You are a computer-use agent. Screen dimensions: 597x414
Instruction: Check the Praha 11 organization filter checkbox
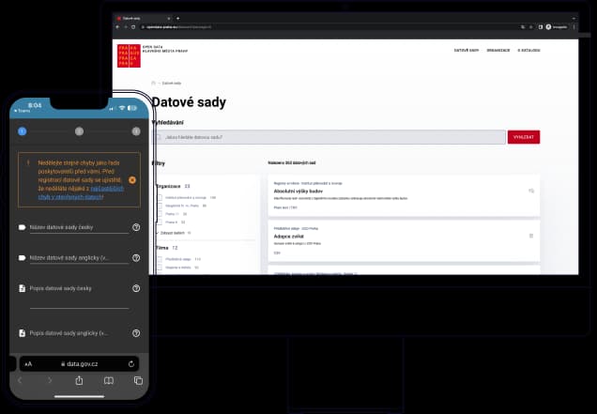pos(160,214)
